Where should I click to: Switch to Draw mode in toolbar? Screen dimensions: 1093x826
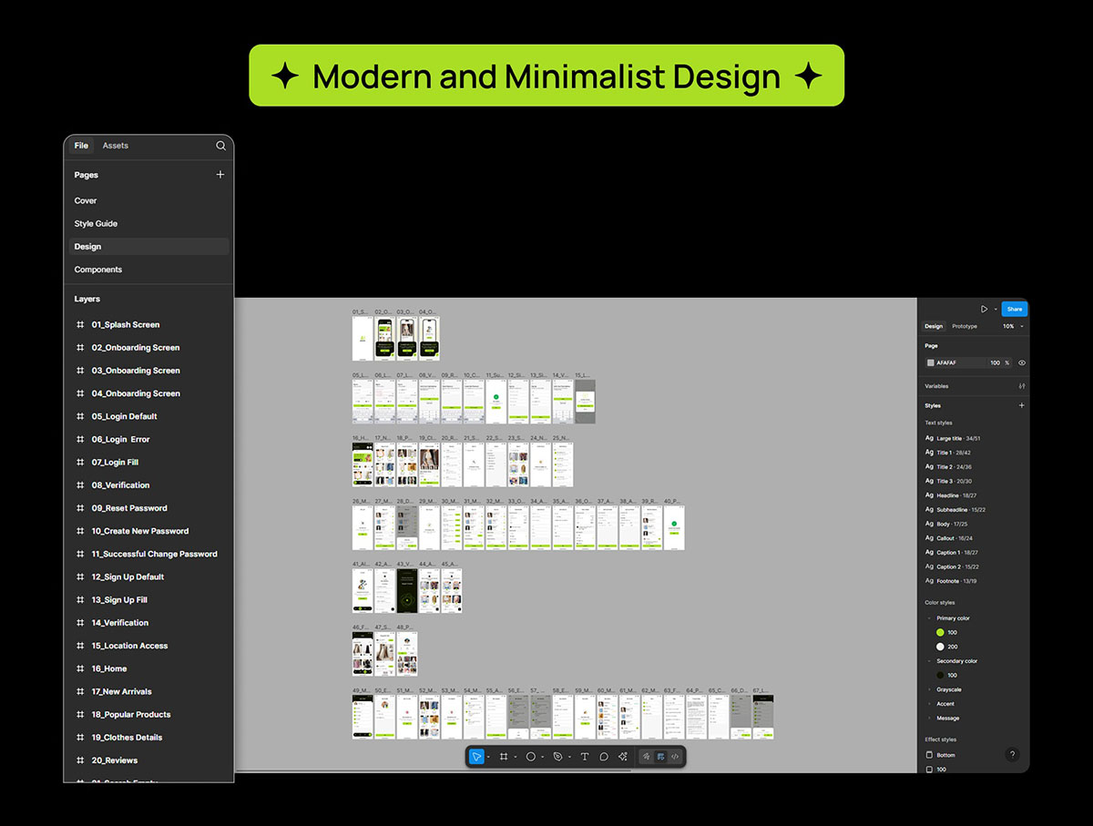click(x=646, y=757)
